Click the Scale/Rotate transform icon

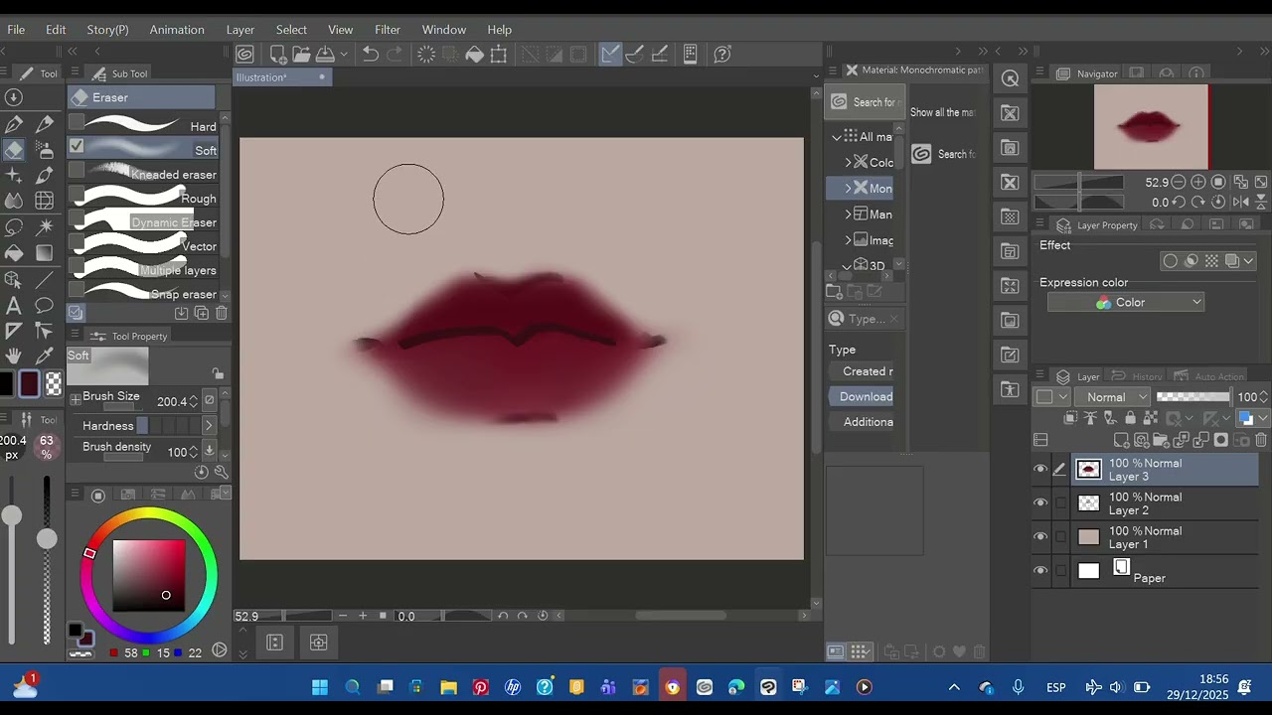[x=499, y=54]
